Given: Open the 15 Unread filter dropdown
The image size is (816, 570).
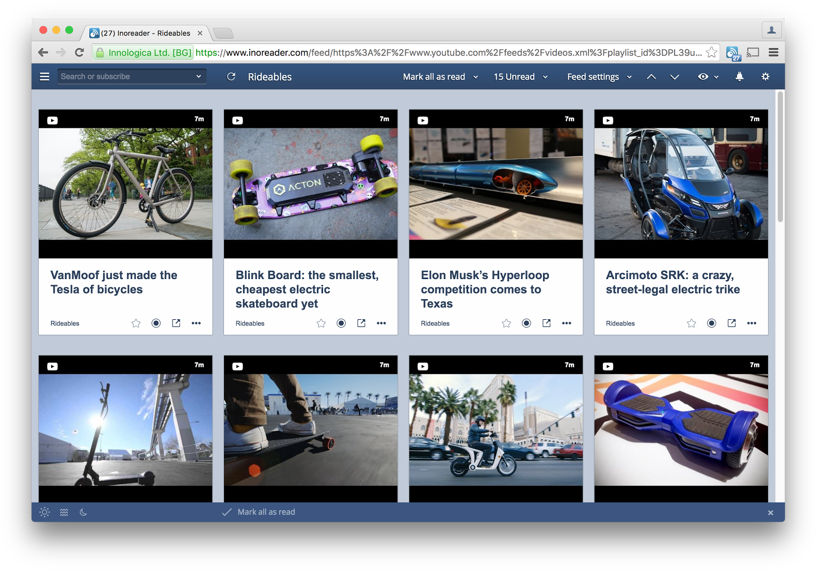Looking at the screenshot, I should coord(520,76).
